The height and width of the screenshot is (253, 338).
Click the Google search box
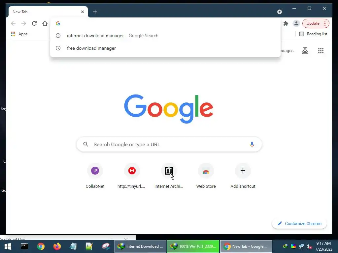(x=169, y=144)
